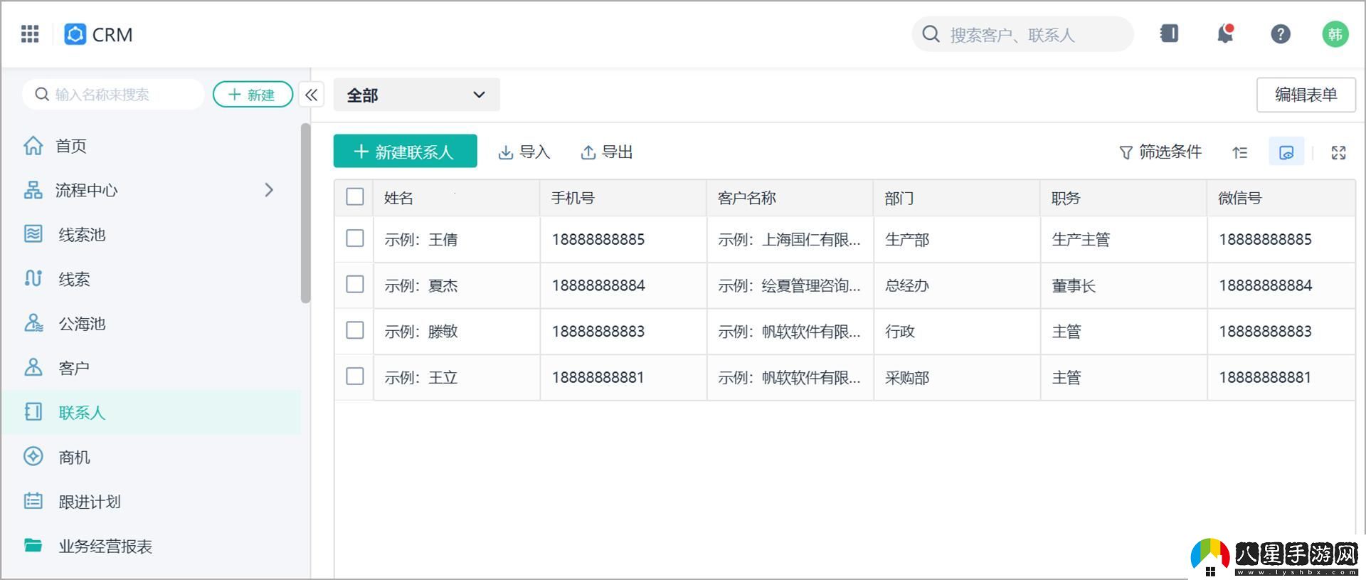Click the 线索池 pool icon

(33, 234)
